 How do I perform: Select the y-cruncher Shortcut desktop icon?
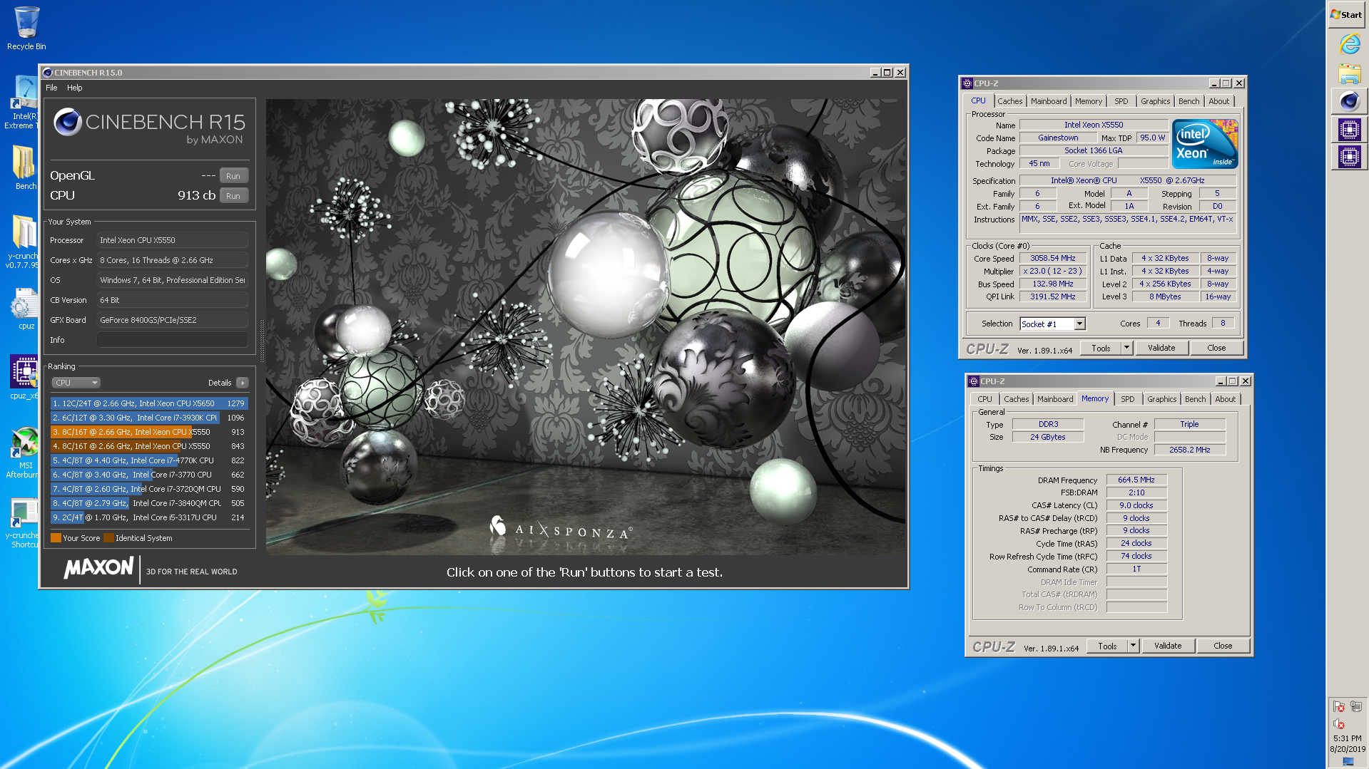pos(24,522)
